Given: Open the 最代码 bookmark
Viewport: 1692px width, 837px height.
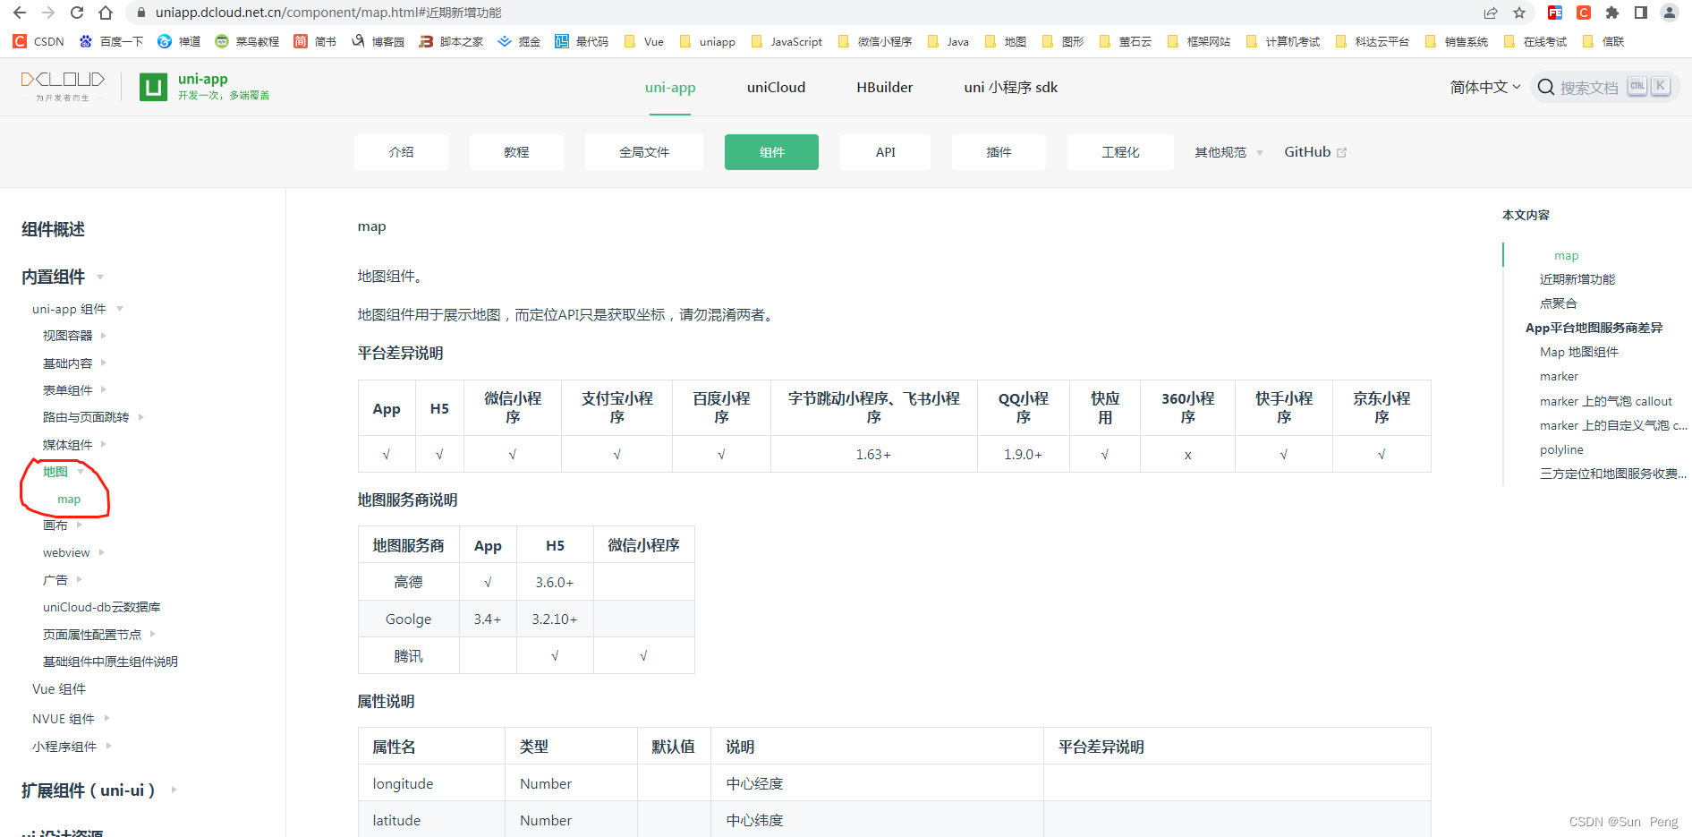Looking at the screenshot, I should pyautogui.click(x=582, y=41).
